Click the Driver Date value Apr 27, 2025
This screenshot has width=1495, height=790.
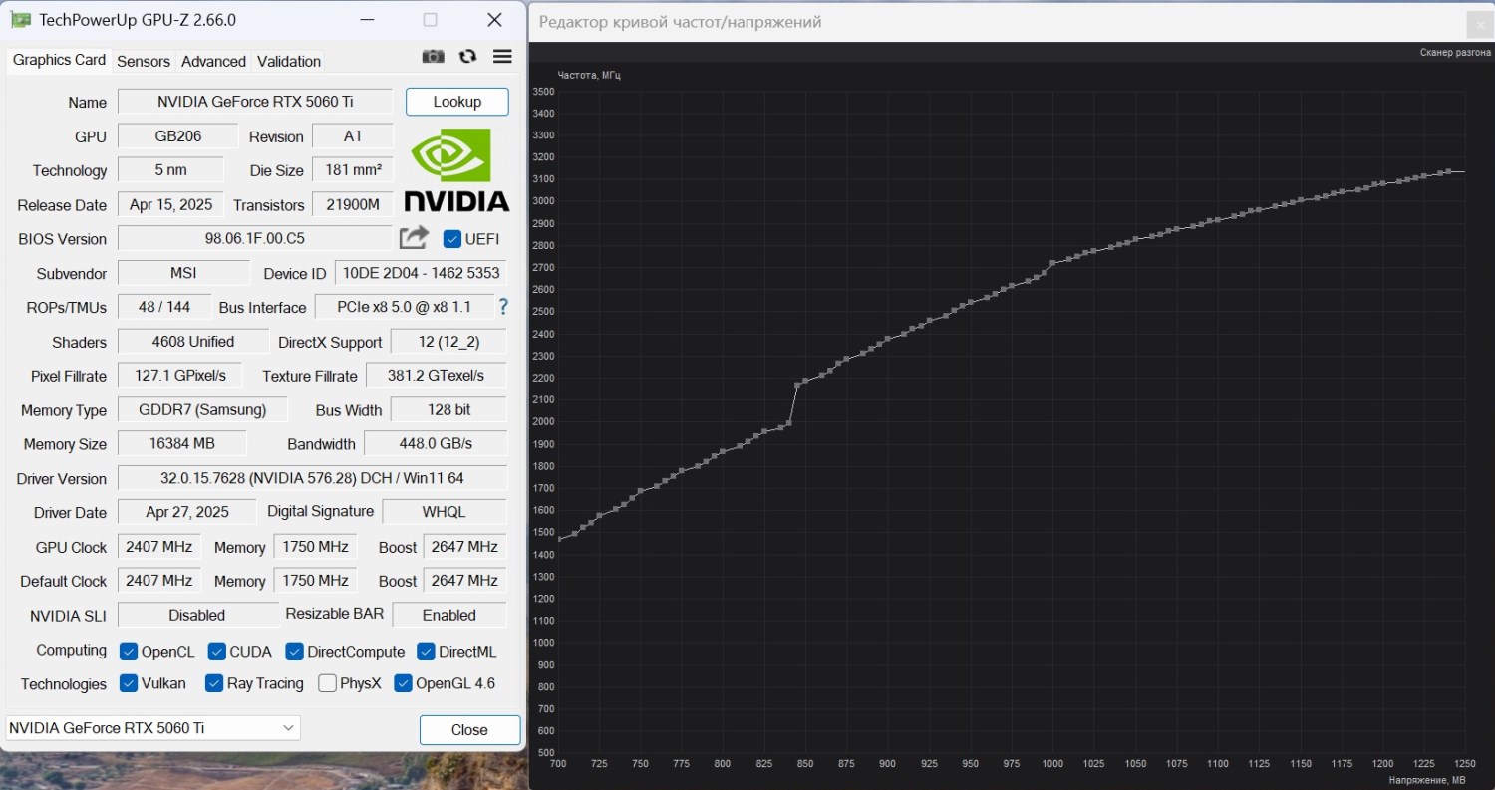[x=187, y=512]
